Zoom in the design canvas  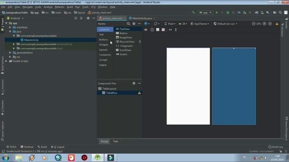pos(264,24)
